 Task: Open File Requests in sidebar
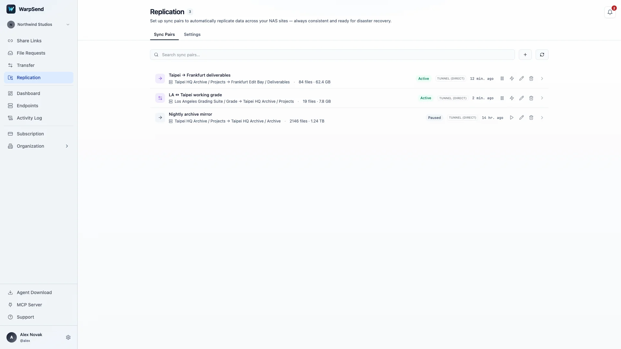click(x=39, y=53)
